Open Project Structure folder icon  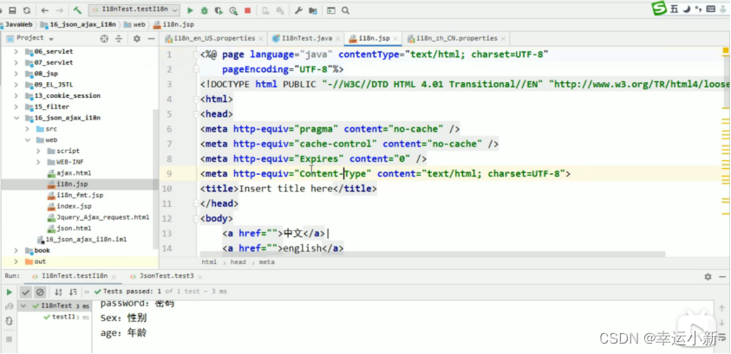click(313, 10)
